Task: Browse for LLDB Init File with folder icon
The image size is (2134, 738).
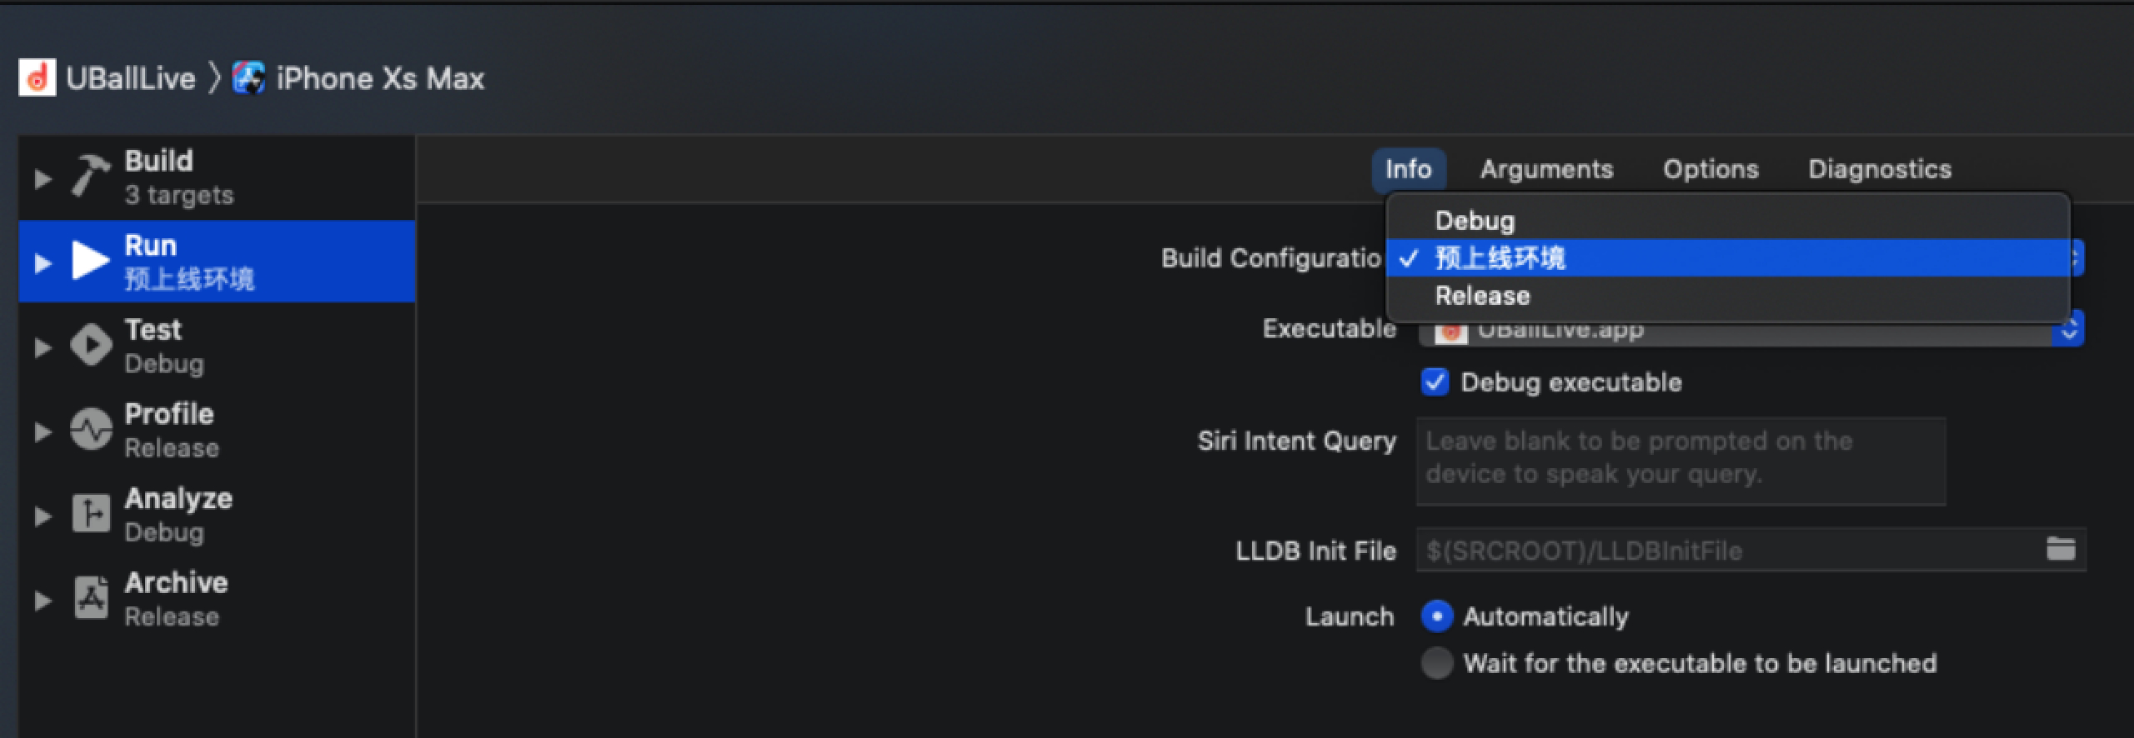Action: [x=2061, y=549]
